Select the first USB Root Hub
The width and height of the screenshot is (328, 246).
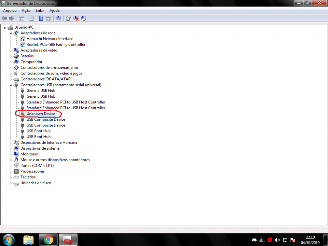coord(38,131)
